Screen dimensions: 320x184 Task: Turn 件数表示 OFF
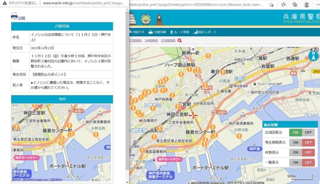[308, 152]
